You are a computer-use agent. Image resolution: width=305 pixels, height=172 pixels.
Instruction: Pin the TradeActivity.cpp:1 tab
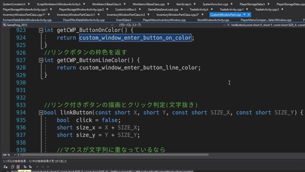[247, 9]
